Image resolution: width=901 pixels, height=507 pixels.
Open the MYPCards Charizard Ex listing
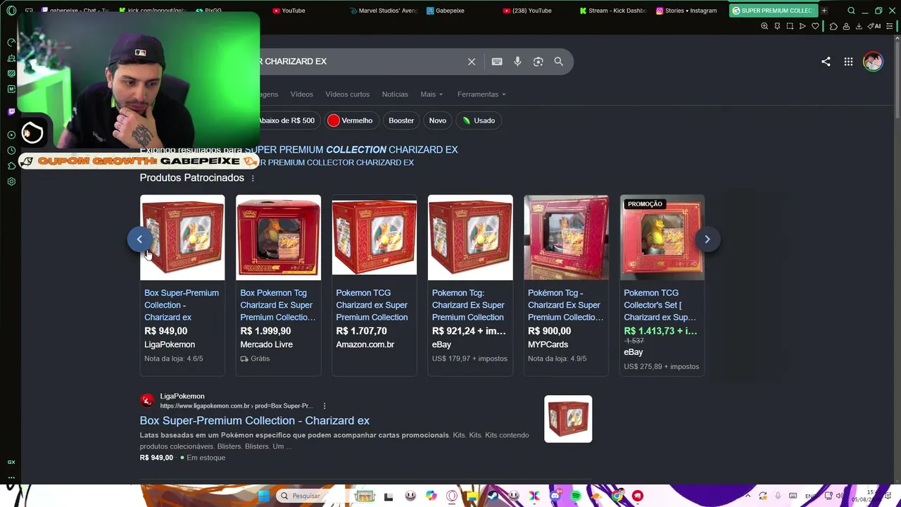(x=566, y=285)
